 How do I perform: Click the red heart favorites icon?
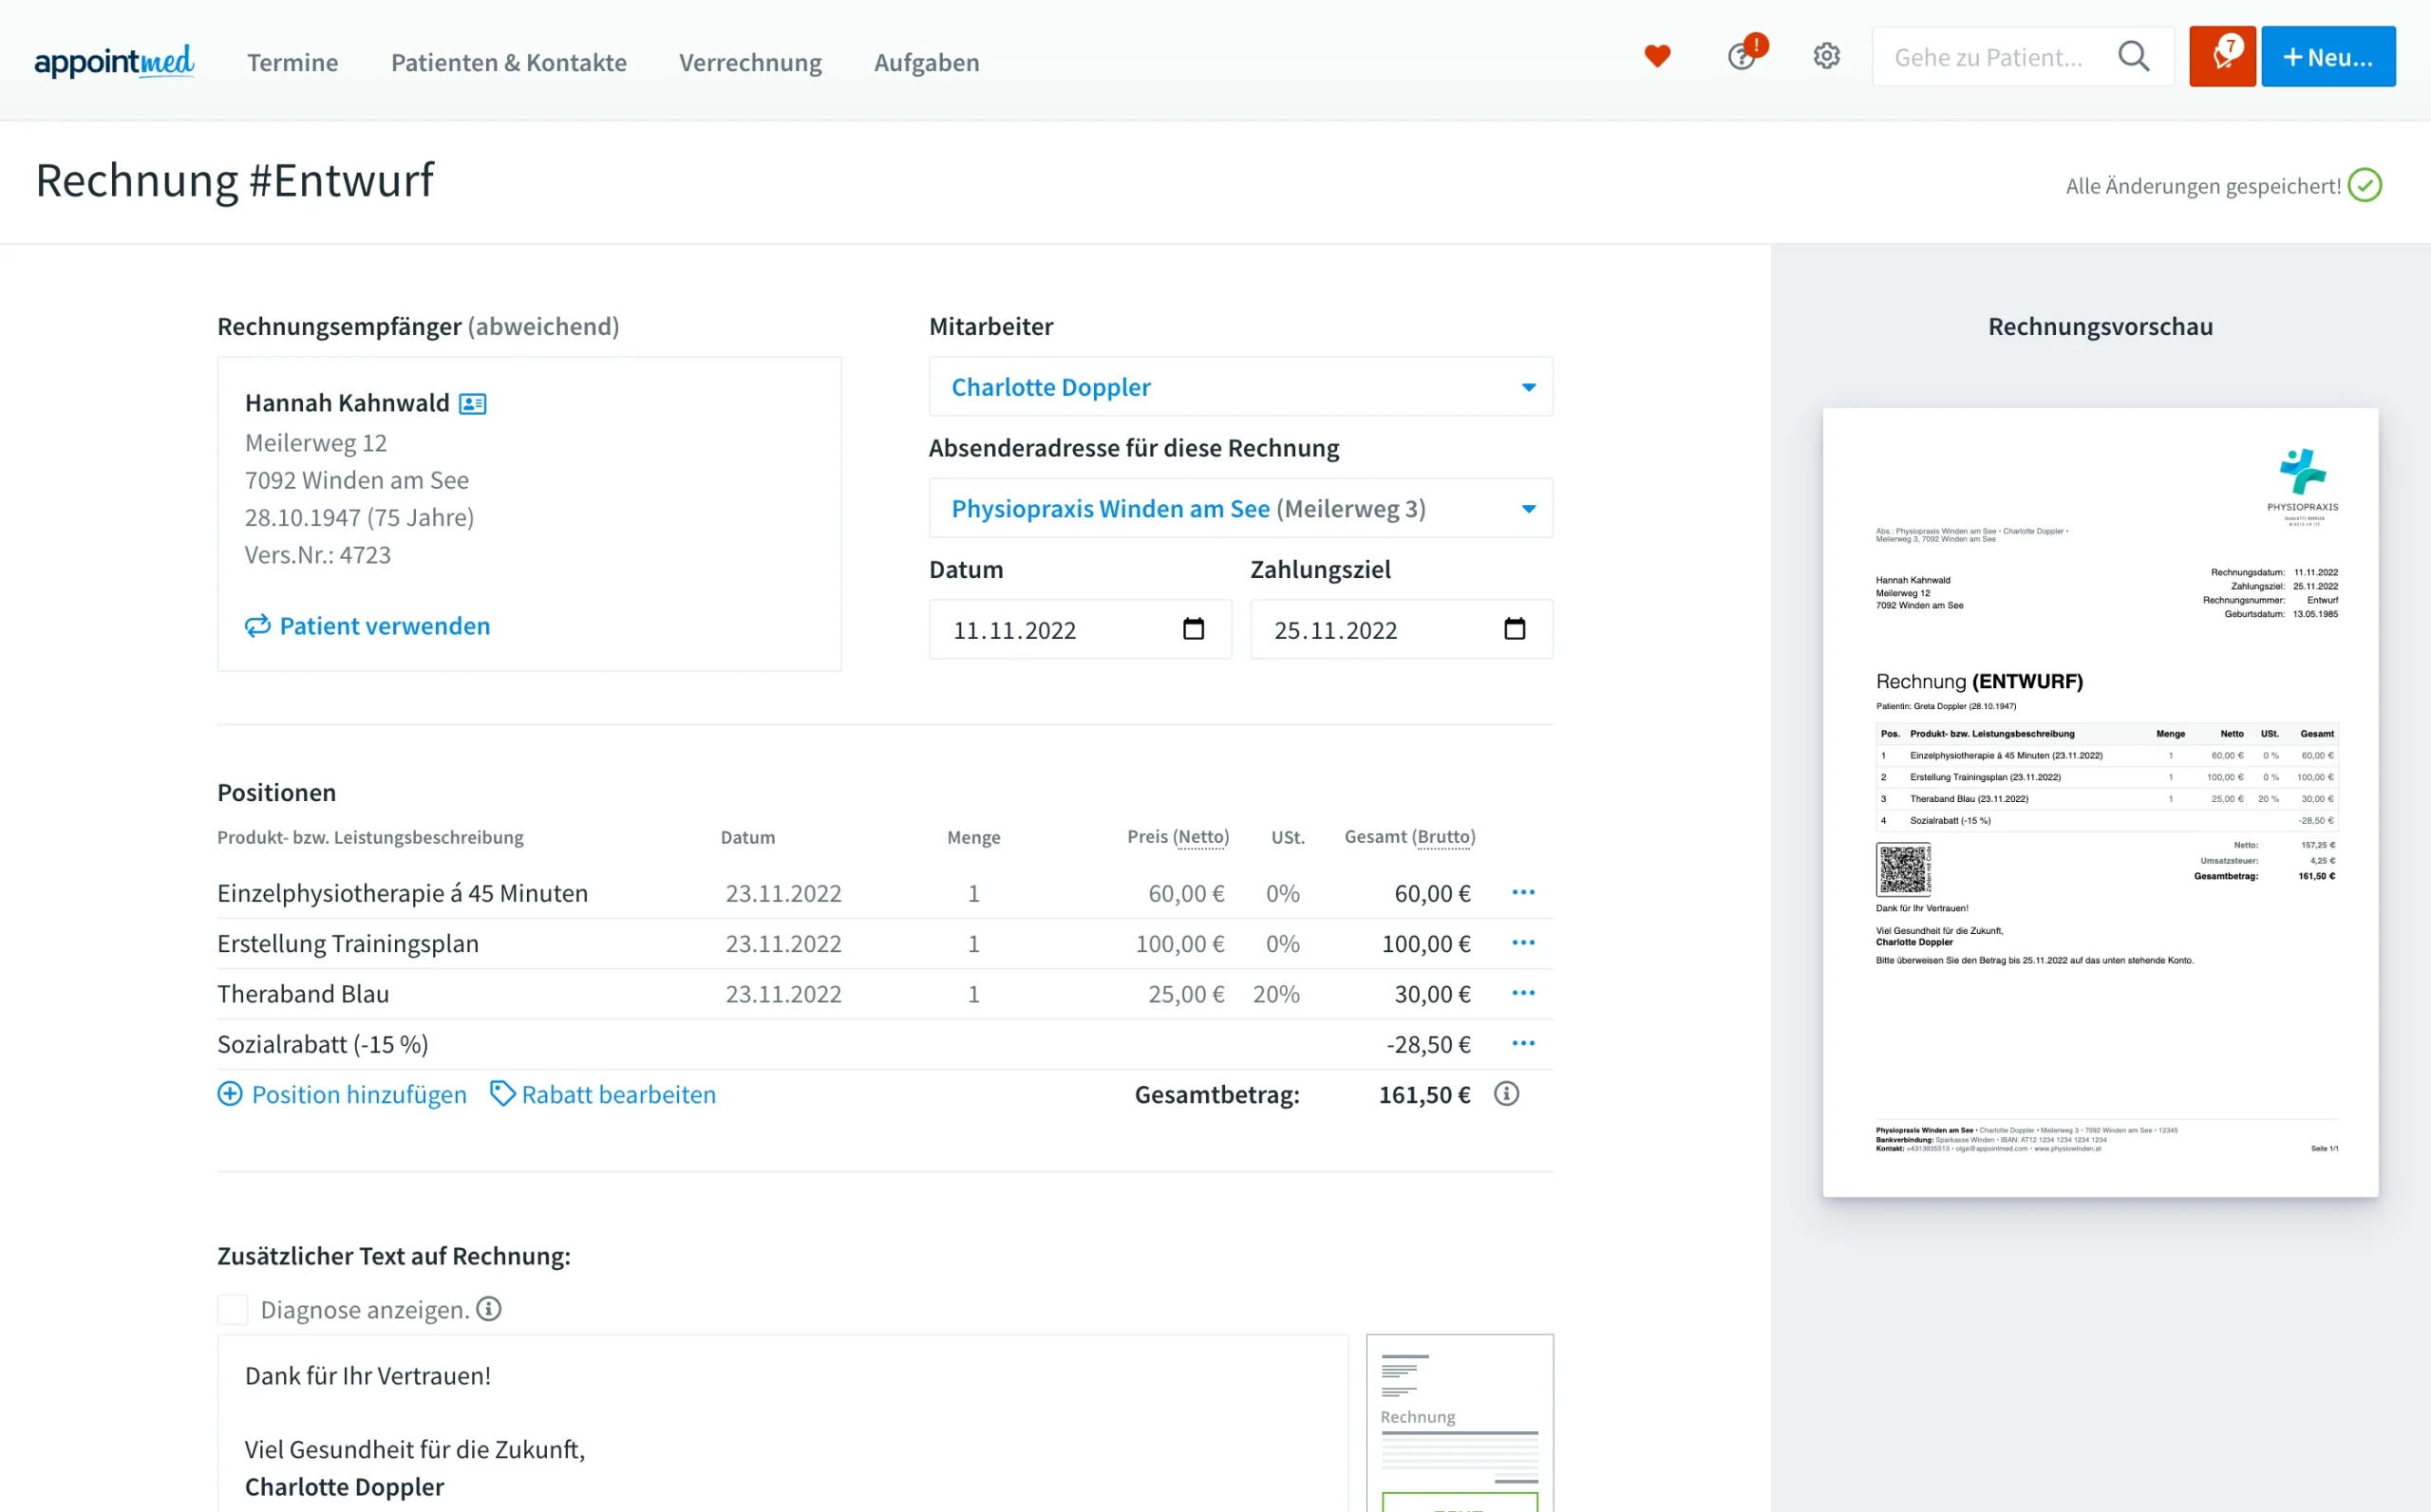click(1657, 57)
